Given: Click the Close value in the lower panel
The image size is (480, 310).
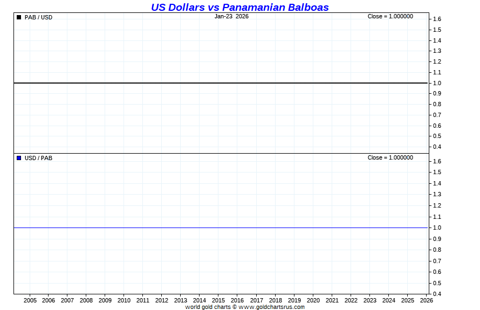Looking at the screenshot, I should (x=390, y=157).
